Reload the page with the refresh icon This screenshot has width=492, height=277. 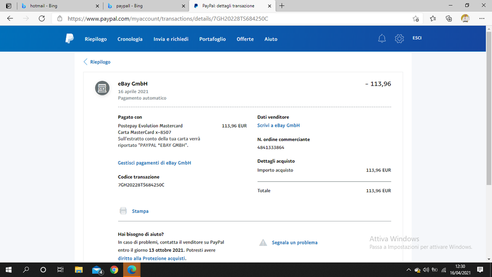[42, 19]
